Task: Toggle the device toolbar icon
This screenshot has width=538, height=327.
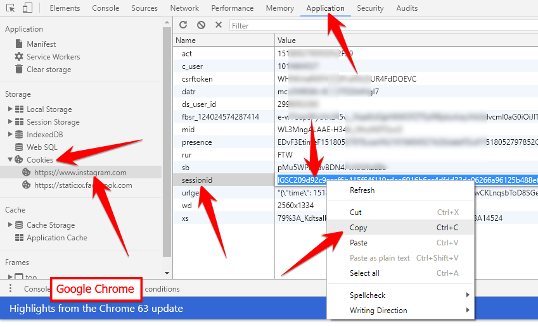Action: pyautogui.click(x=27, y=8)
